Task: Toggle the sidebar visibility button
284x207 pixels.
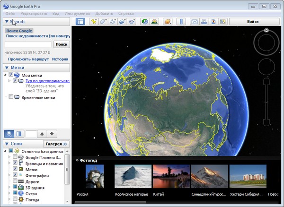Action: pyautogui.click(x=80, y=22)
